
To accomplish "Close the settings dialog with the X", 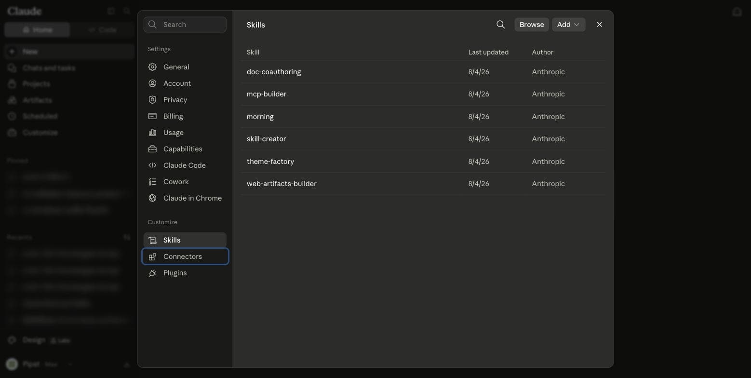I will 599,25.
